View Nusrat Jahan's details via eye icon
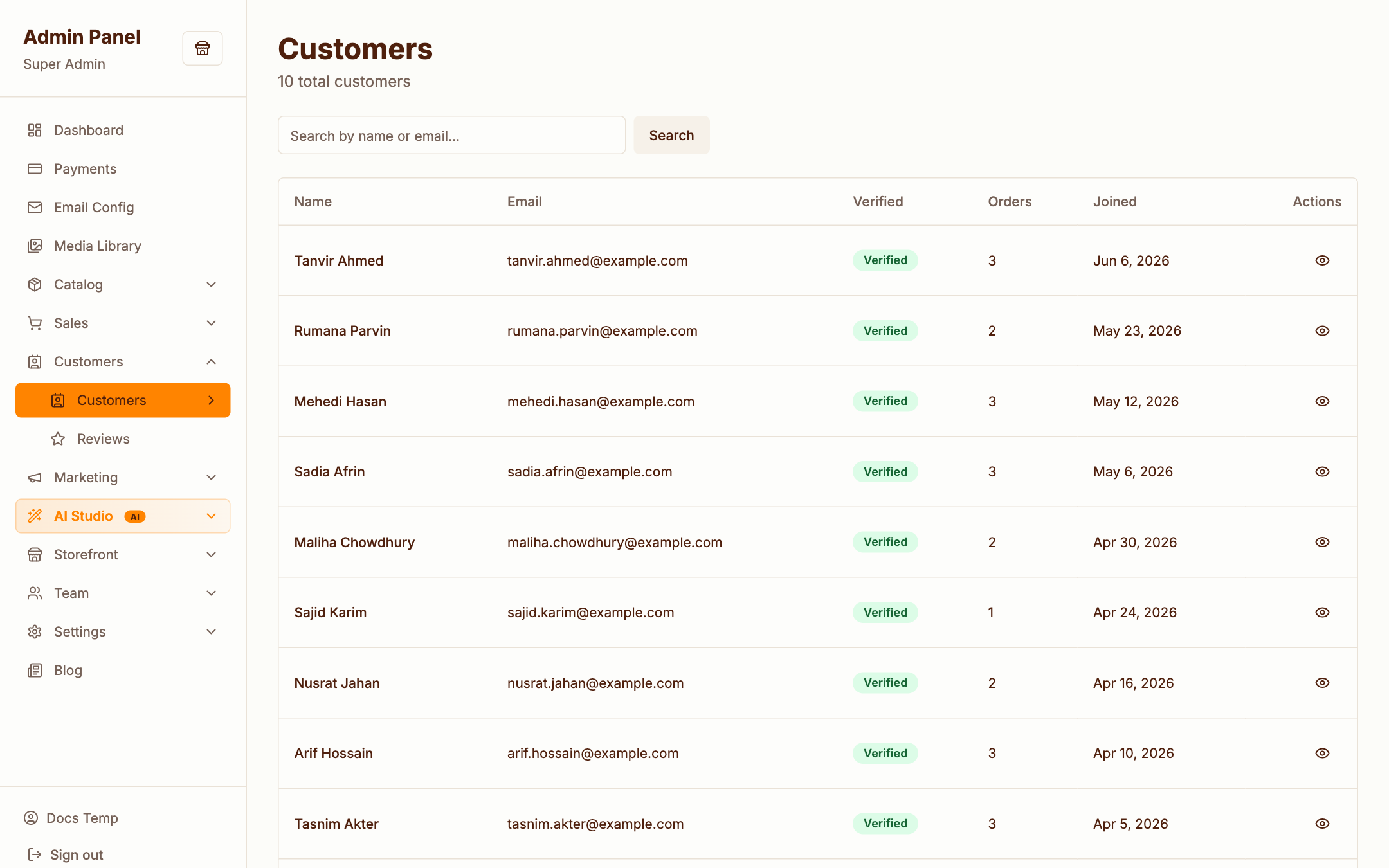The width and height of the screenshot is (1389, 868). click(x=1322, y=683)
